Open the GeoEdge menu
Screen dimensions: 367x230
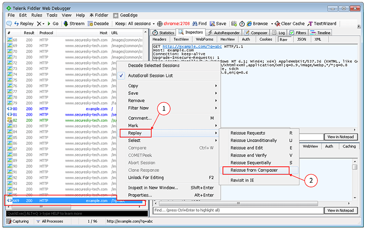(125, 15)
